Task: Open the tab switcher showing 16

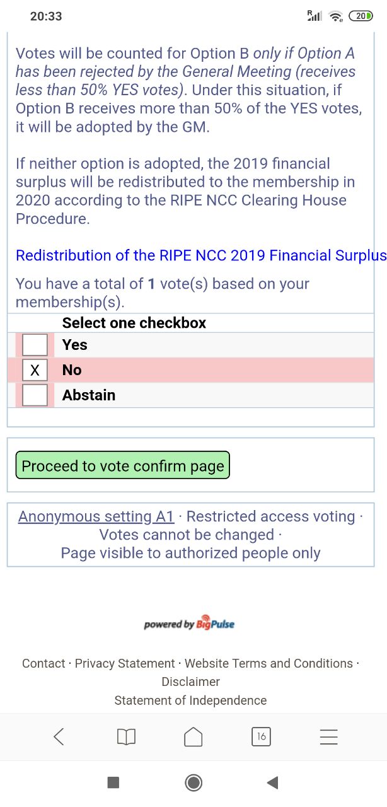Action: (261, 736)
